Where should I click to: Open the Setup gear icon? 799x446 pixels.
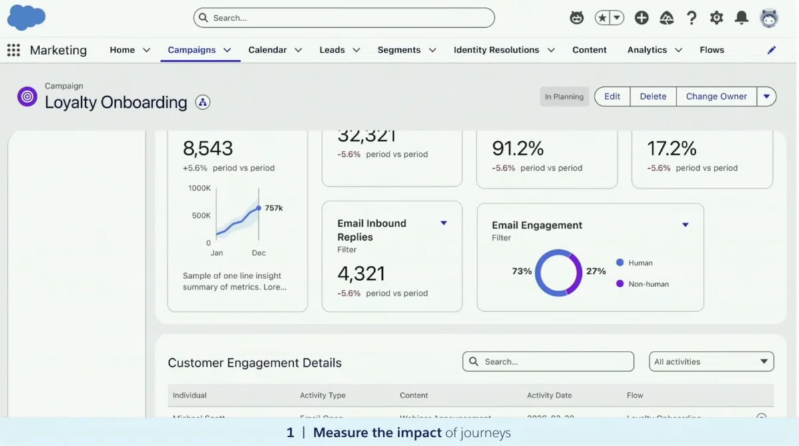tap(716, 18)
